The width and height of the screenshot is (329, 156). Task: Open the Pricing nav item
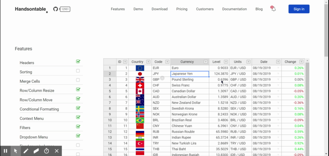coord(182,9)
